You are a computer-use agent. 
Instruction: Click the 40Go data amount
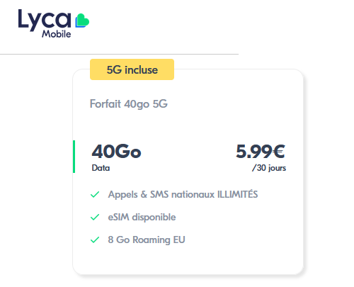(116, 151)
